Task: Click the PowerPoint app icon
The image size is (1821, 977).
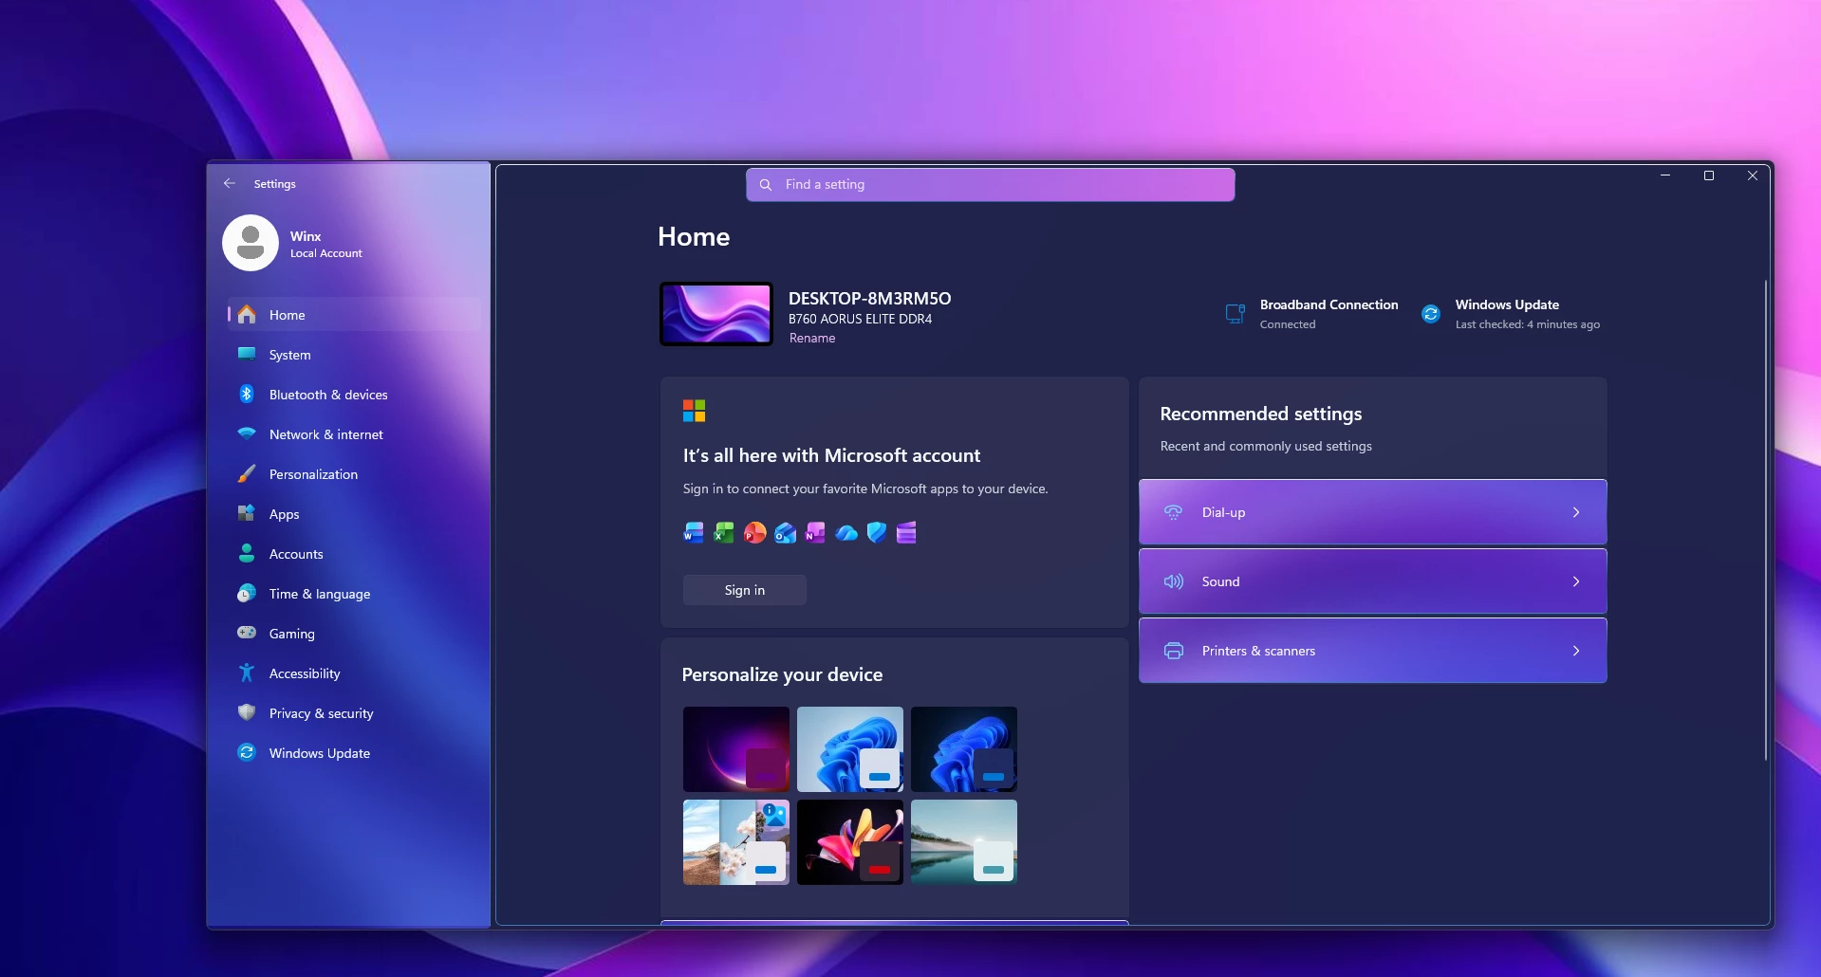Action: pyautogui.click(x=754, y=533)
